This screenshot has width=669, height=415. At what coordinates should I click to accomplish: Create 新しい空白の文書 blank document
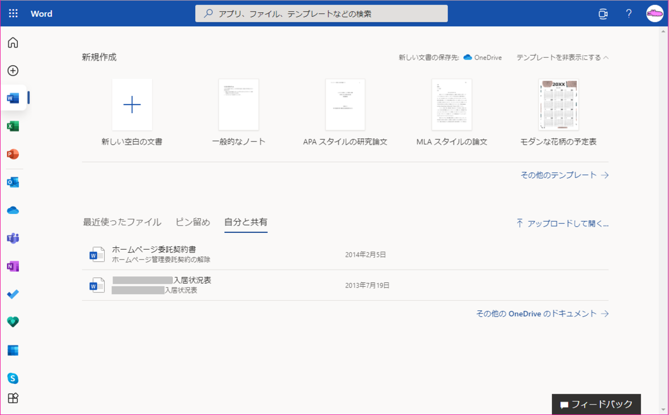coord(132,113)
